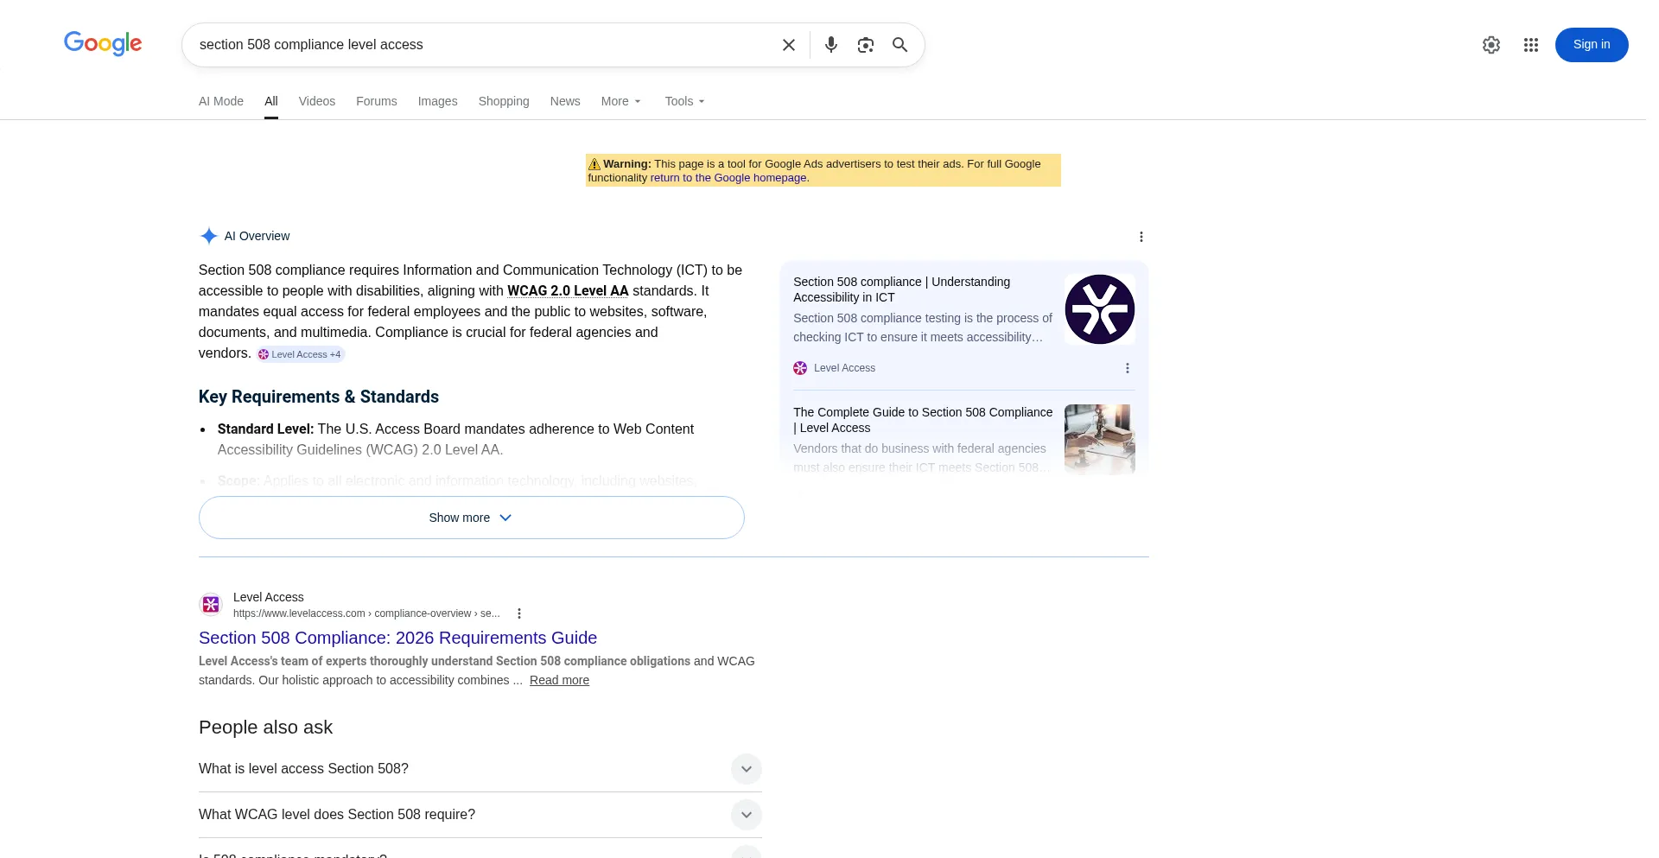This screenshot has width=1659, height=858.
Task: Click the small Level Access source favicon in card
Action: tap(800, 368)
